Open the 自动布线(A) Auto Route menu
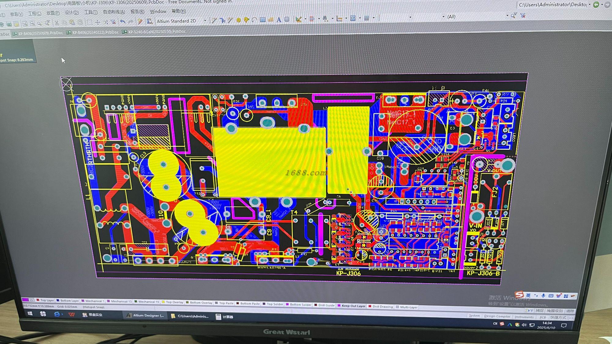This screenshot has height=344, width=612. [114, 12]
